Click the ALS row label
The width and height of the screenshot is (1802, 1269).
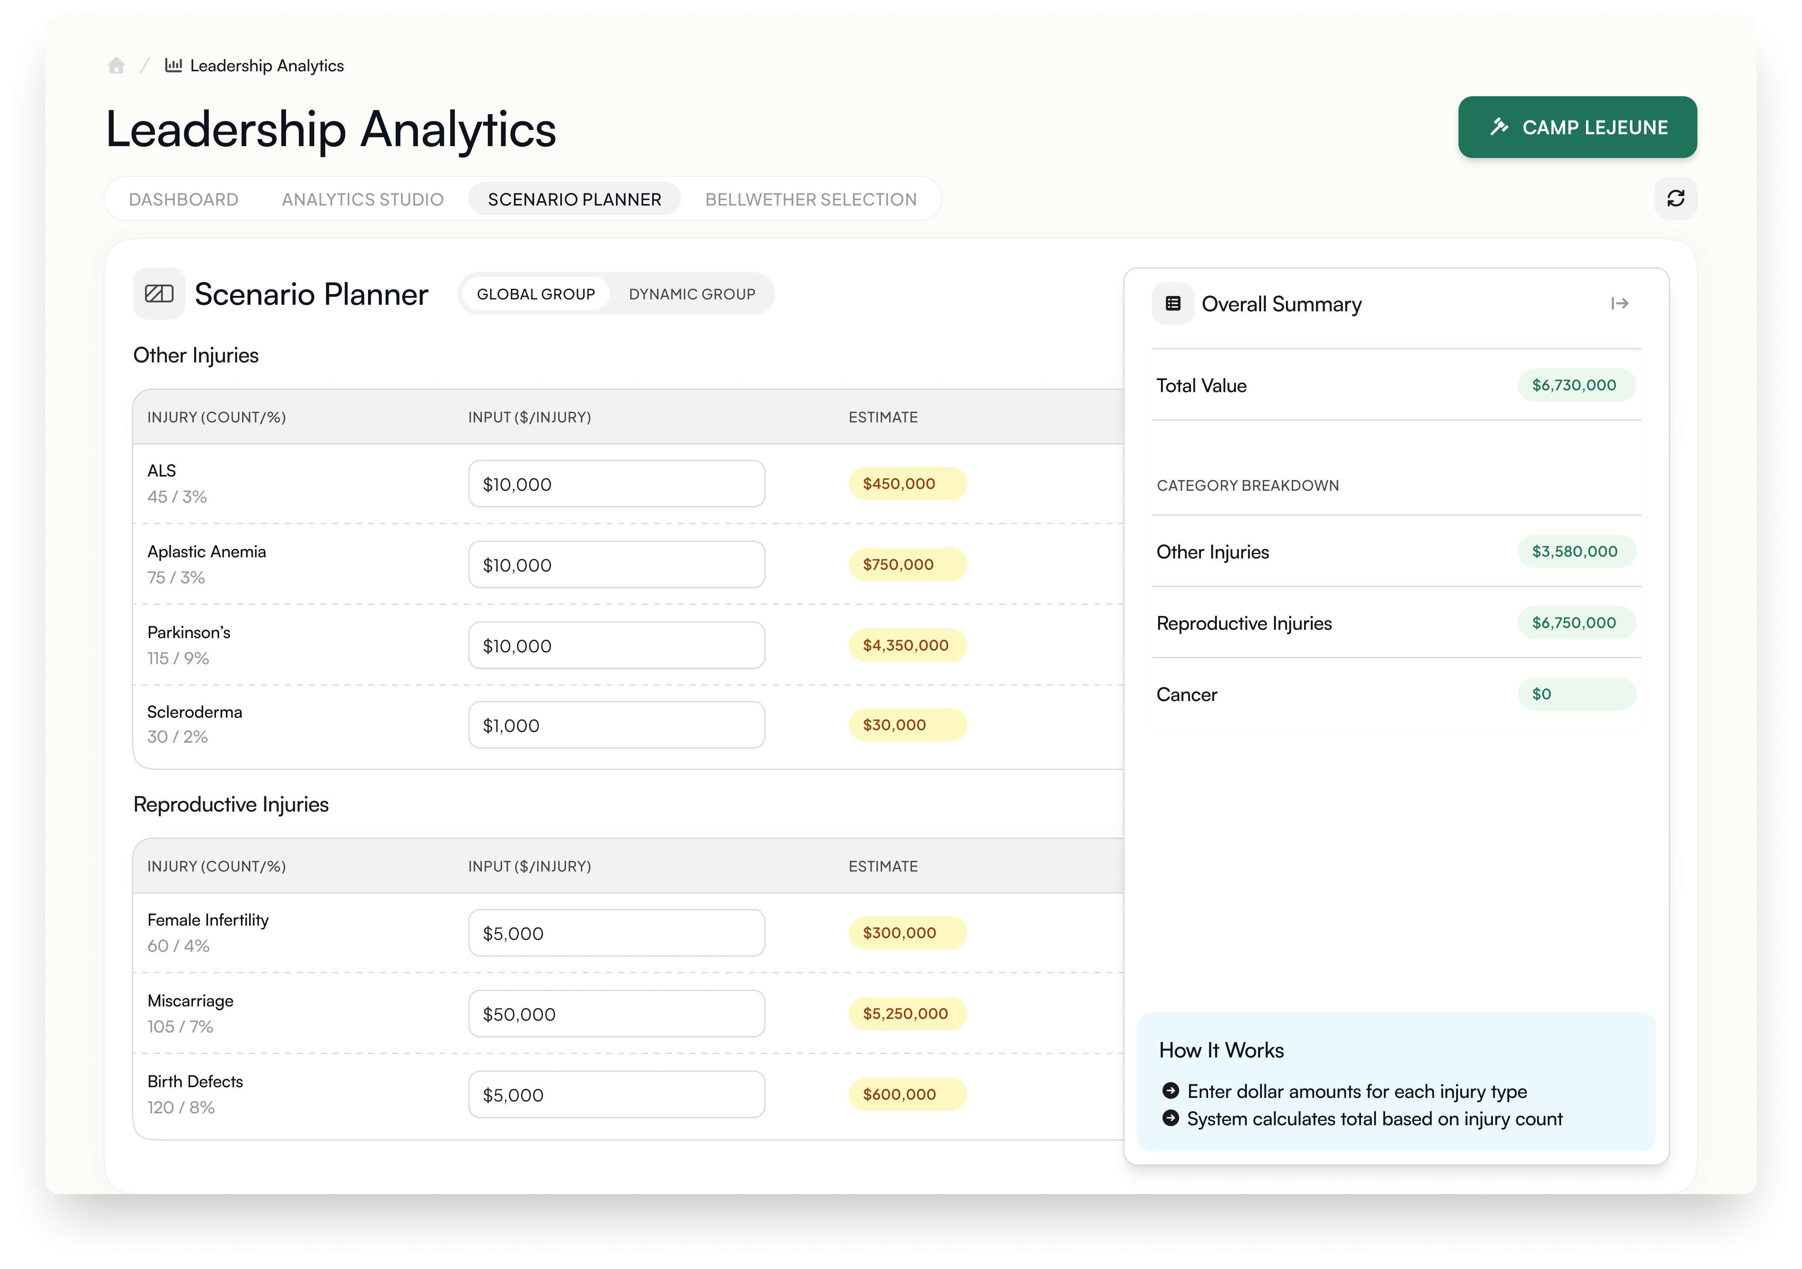click(x=162, y=471)
